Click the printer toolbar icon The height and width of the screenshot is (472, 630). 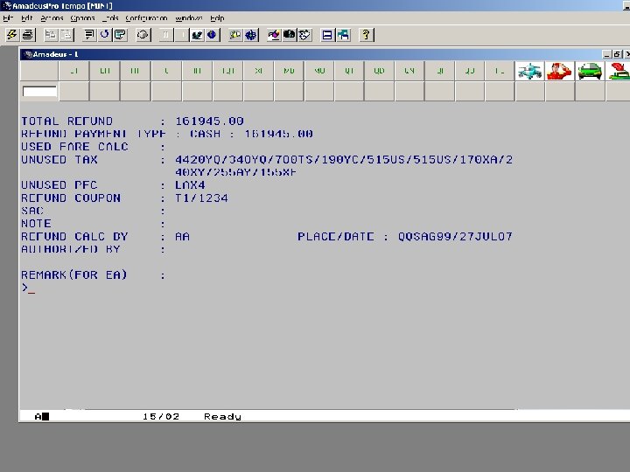point(28,35)
